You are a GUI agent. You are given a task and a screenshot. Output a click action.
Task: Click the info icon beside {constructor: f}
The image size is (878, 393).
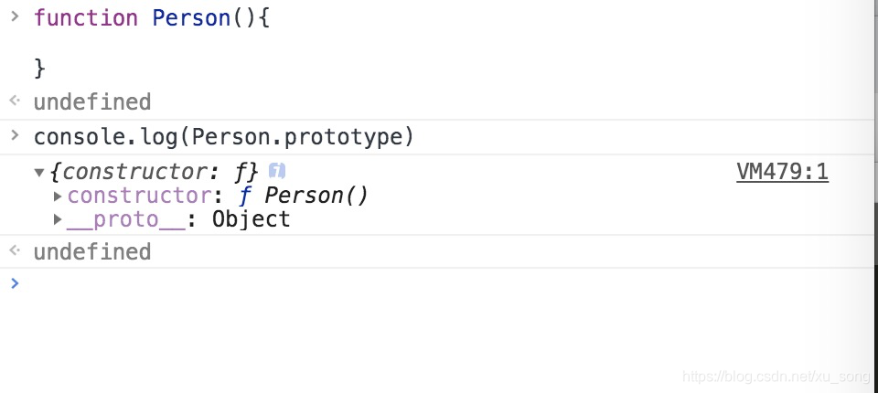point(276,171)
